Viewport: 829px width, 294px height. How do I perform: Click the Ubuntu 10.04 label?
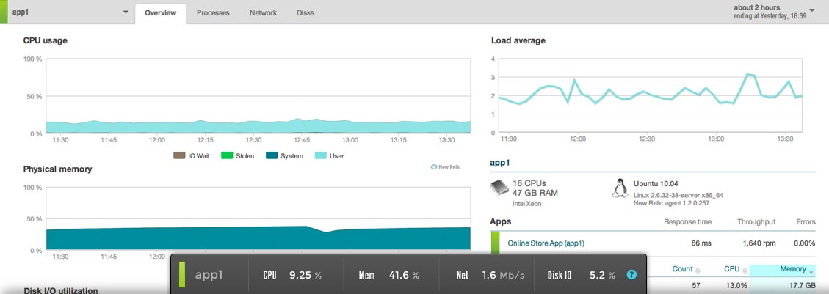point(656,184)
